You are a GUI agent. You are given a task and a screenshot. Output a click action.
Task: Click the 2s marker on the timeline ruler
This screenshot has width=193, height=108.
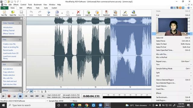(96, 87)
